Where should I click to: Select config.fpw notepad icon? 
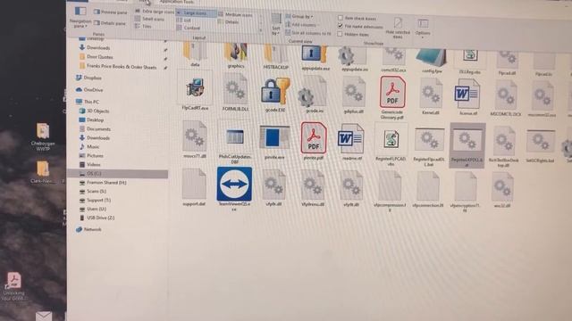432,60
